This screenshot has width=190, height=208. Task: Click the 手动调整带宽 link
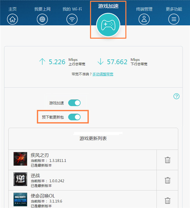pos(103,74)
